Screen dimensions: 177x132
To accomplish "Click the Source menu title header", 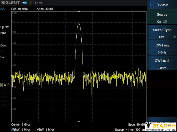I will click(162, 4).
